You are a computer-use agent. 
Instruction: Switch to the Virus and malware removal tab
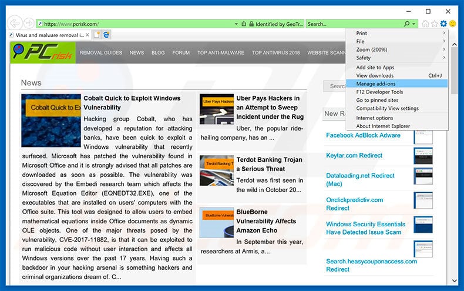[x=49, y=35]
